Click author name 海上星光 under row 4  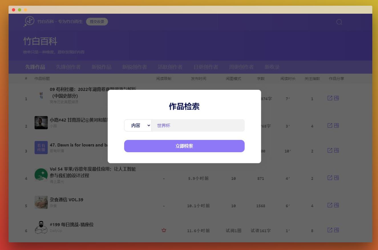[x=57, y=181]
